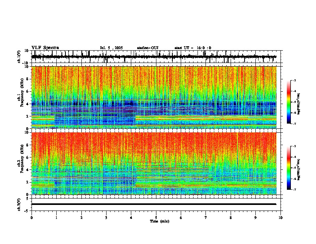316x244 pixels.
Task: Click time axis tick label '5'
Action: [156, 218]
